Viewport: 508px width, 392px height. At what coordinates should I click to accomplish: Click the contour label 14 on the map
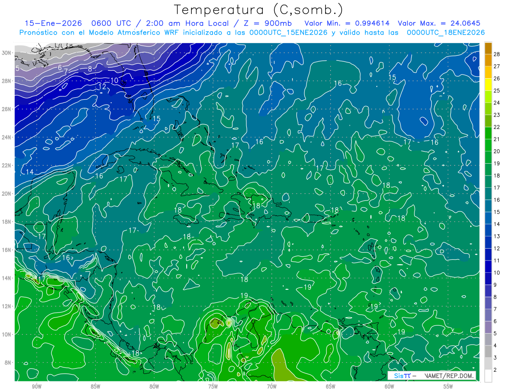(30, 172)
